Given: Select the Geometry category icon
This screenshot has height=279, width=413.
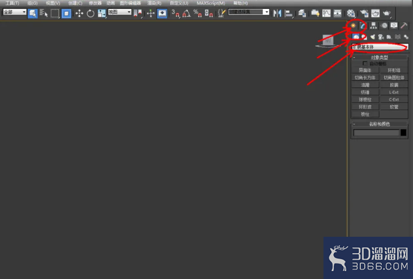Looking at the screenshot, I should pos(356,37).
